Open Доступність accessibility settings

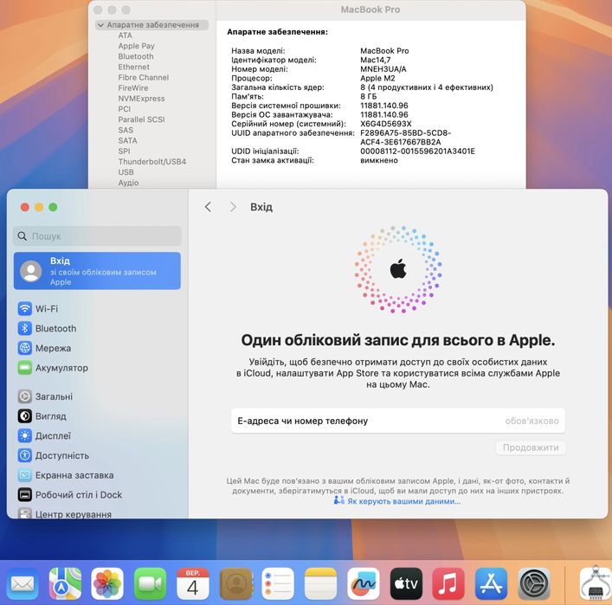[53, 455]
